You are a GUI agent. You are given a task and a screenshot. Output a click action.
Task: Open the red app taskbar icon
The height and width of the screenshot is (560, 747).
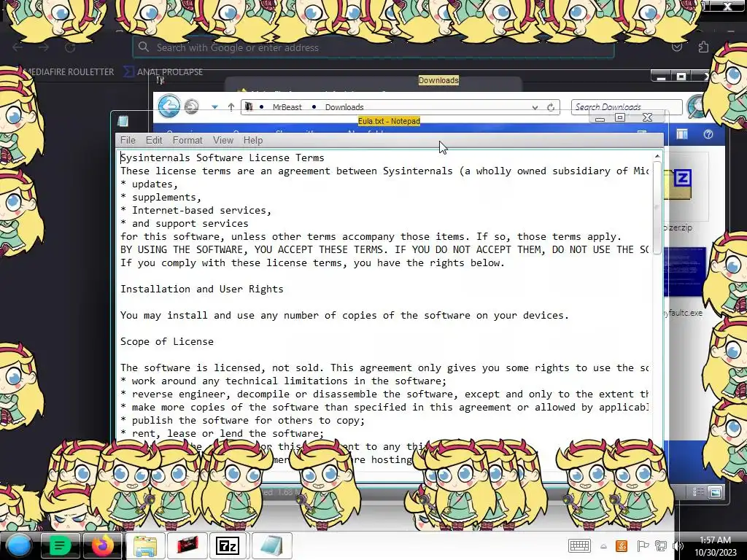187,545
